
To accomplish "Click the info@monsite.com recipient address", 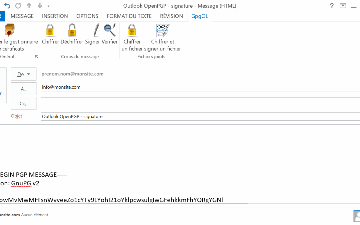I will pyautogui.click(x=61, y=87).
